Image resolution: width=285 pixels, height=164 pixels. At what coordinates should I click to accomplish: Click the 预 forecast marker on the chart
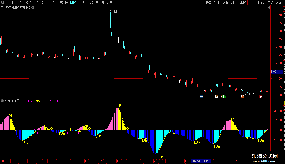click(242, 97)
